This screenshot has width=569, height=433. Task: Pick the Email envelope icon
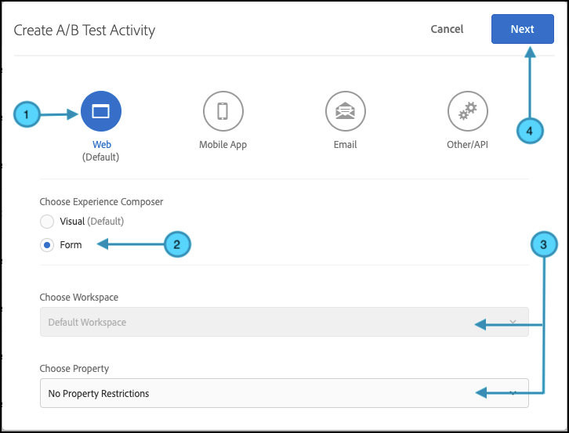click(345, 111)
